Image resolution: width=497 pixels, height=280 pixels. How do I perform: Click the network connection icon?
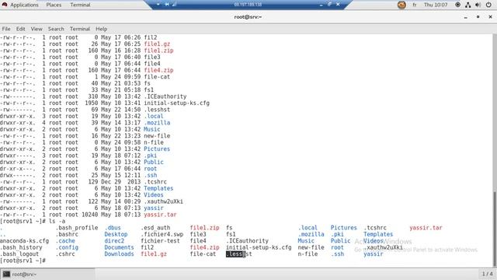coord(468,5)
